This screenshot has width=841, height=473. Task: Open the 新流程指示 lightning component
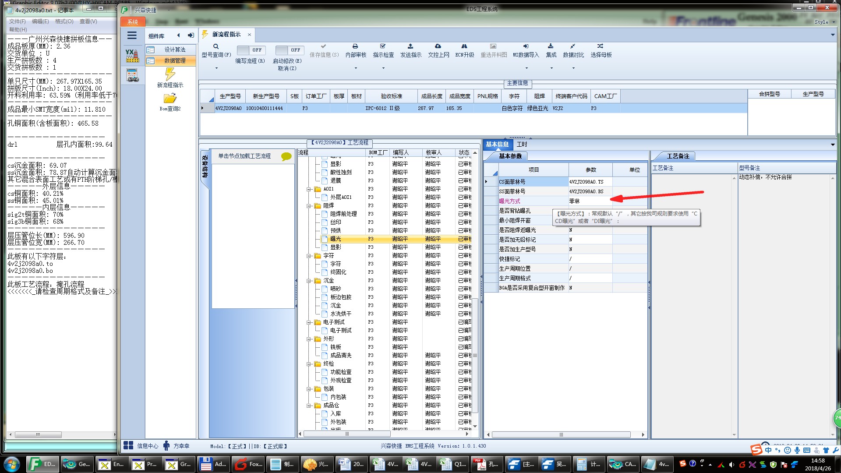click(x=170, y=75)
